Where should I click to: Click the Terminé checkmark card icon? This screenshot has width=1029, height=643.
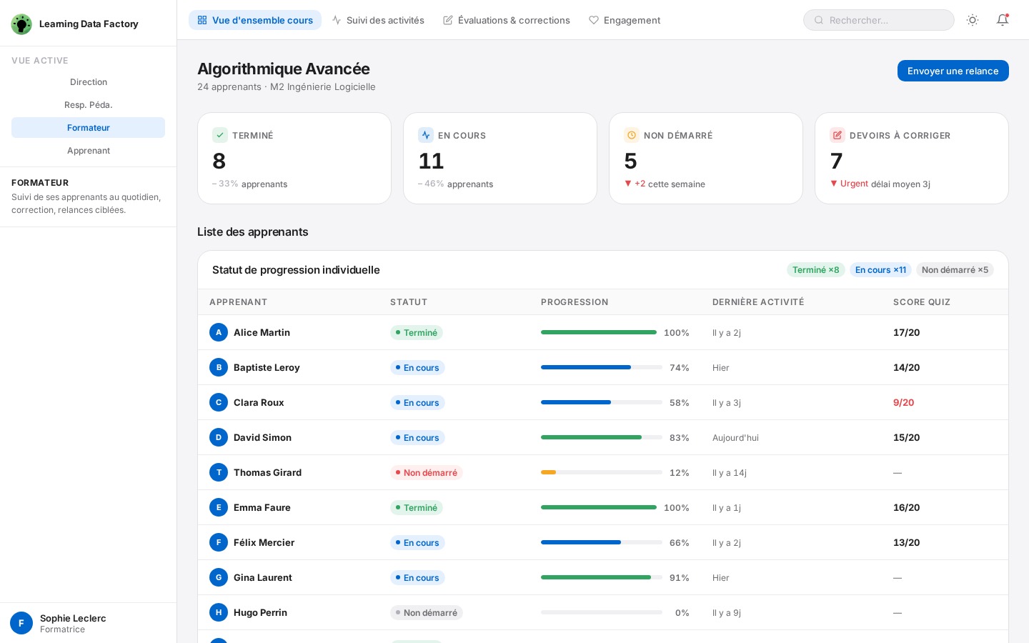[x=220, y=135]
